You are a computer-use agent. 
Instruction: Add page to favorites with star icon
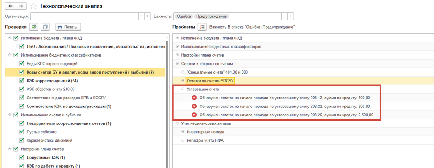[x=33, y=6]
